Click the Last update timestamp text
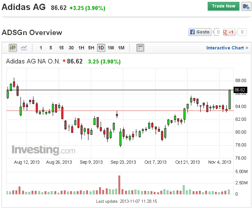Viewport: 252px width, 209px height. [x=127, y=201]
